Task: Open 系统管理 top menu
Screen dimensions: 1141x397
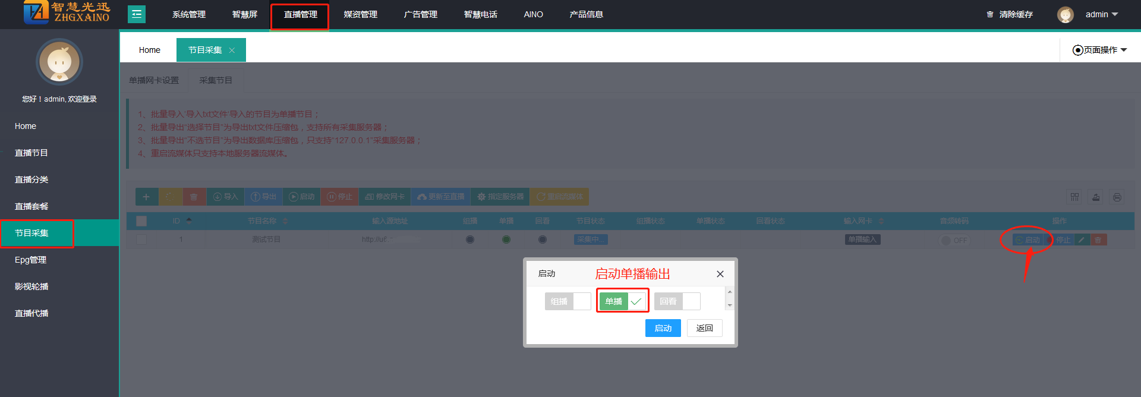Action: tap(189, 14)
